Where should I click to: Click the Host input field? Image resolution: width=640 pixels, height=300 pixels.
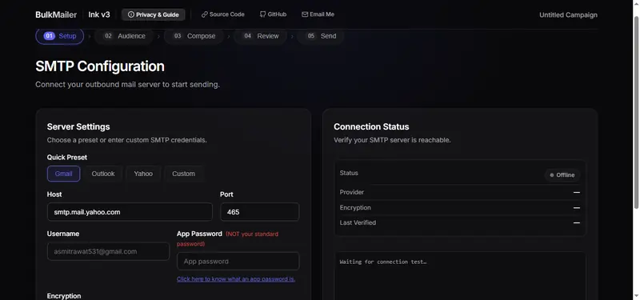click(x=130, y=212)
